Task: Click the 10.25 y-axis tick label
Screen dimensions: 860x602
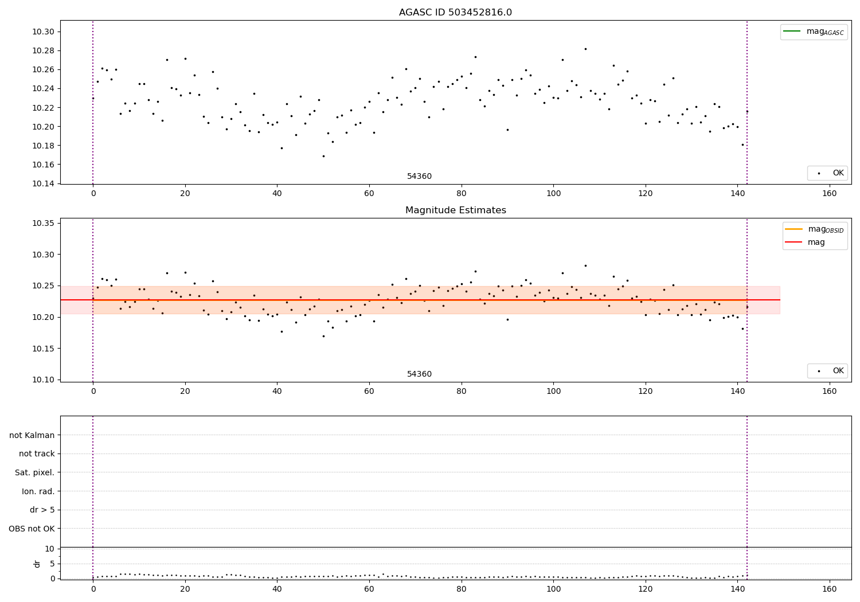Action: tap(44, 286)
